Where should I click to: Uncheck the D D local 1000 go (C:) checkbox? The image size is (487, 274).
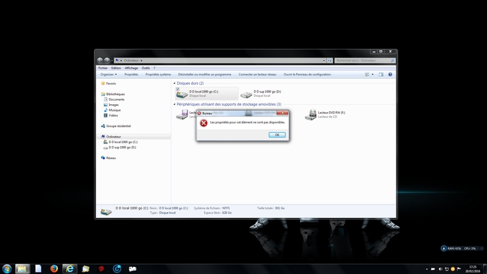click(178, 89)
